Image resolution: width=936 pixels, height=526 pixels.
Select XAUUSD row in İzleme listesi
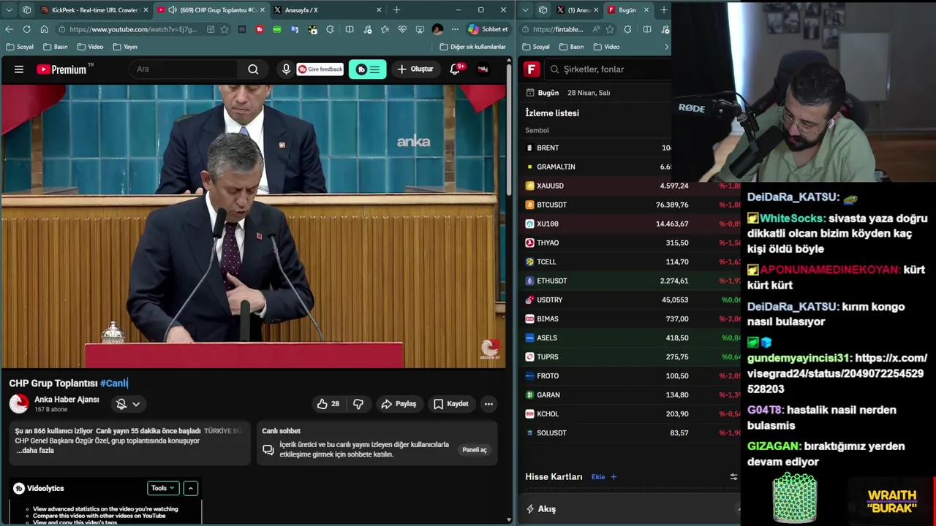click(630, 186)
